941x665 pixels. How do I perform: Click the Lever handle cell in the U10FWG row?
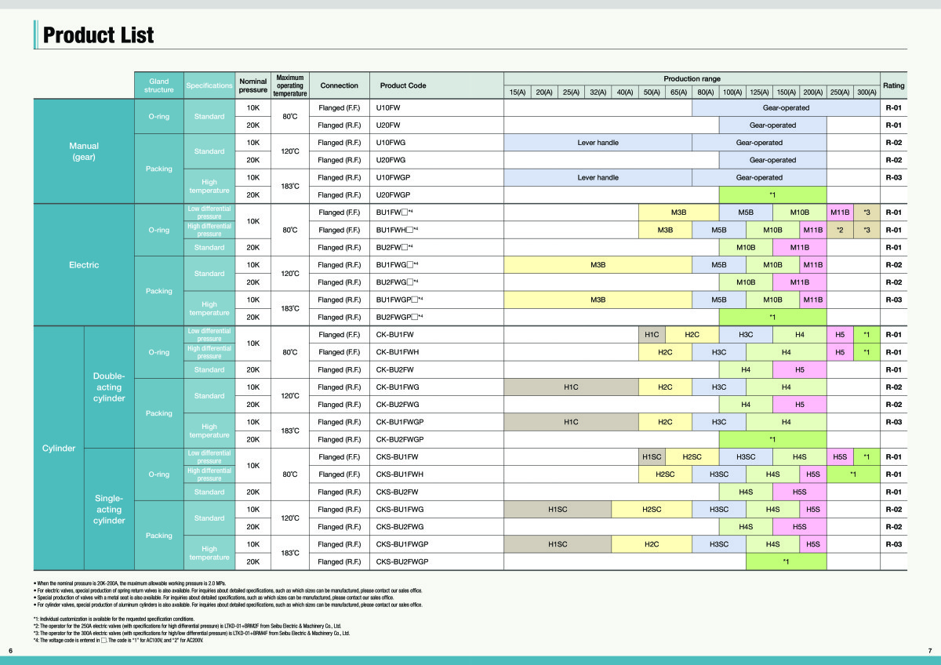598,143
